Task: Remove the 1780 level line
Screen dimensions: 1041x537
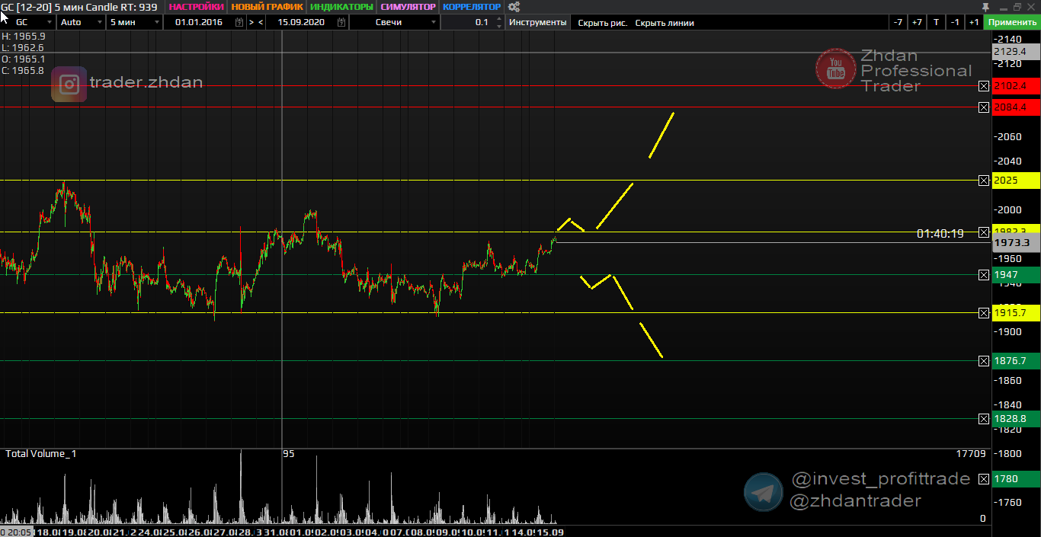Action: (x=983, y=480)
